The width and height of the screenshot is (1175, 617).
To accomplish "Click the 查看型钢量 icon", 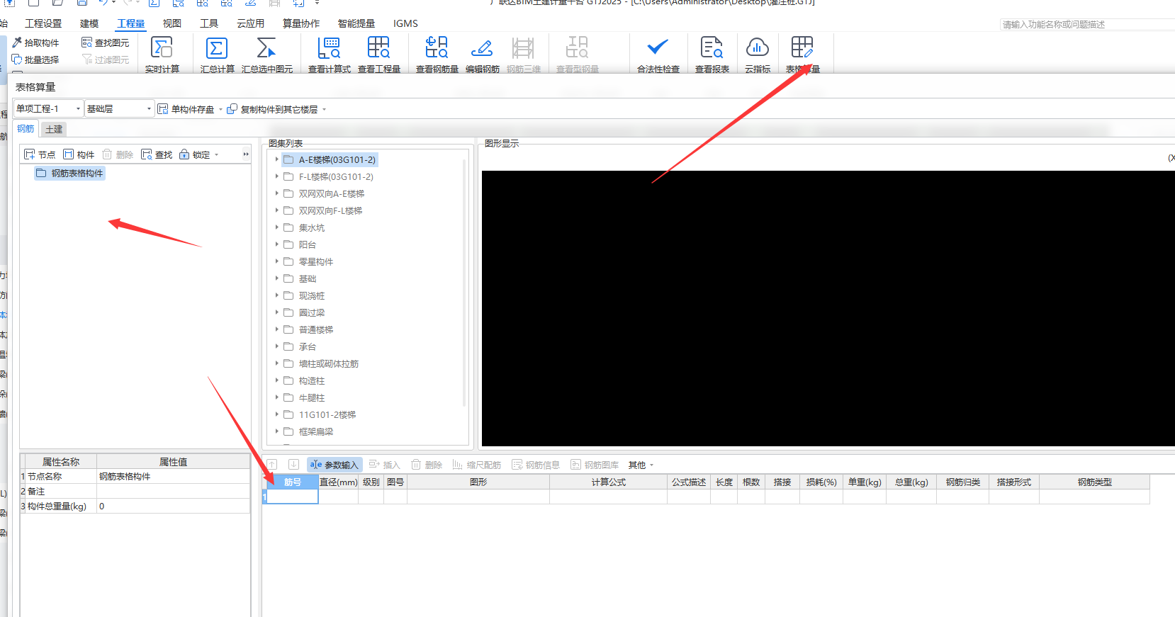I will point(577,48).
